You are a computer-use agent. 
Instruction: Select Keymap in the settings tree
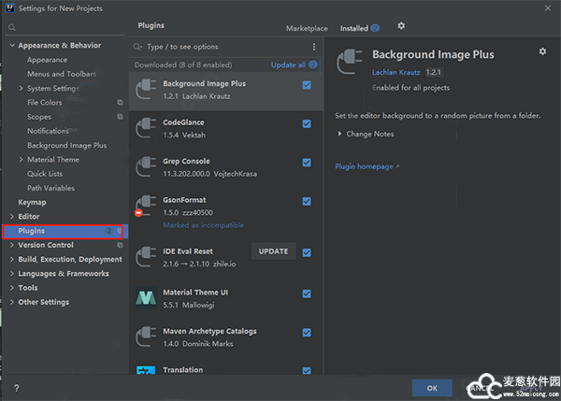32,202
